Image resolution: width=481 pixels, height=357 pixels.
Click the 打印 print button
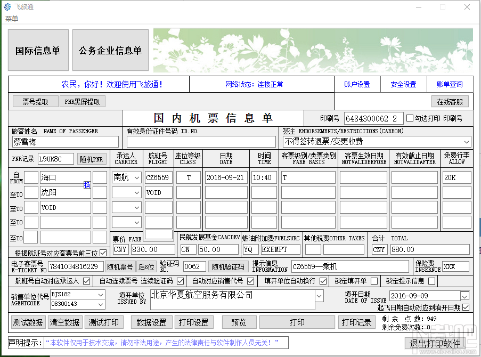pyautogui.click(x=297, y=322)
